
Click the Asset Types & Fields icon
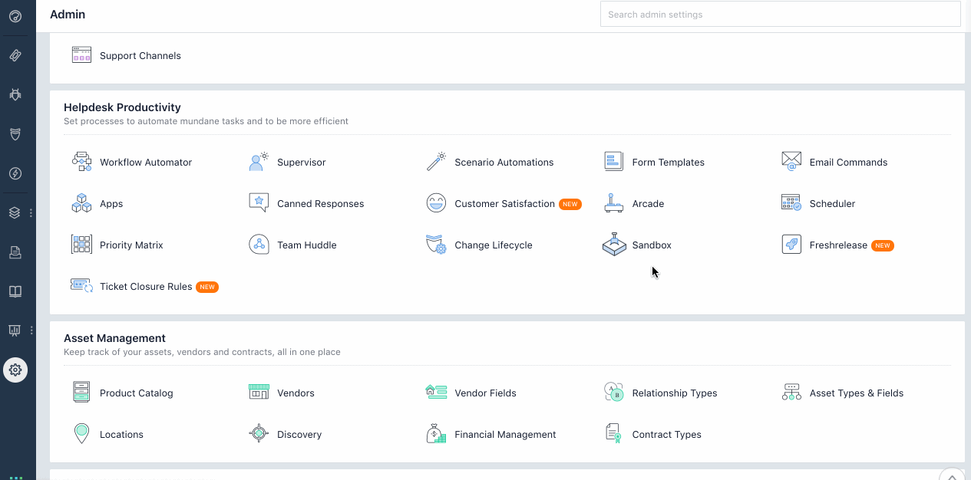791,393
